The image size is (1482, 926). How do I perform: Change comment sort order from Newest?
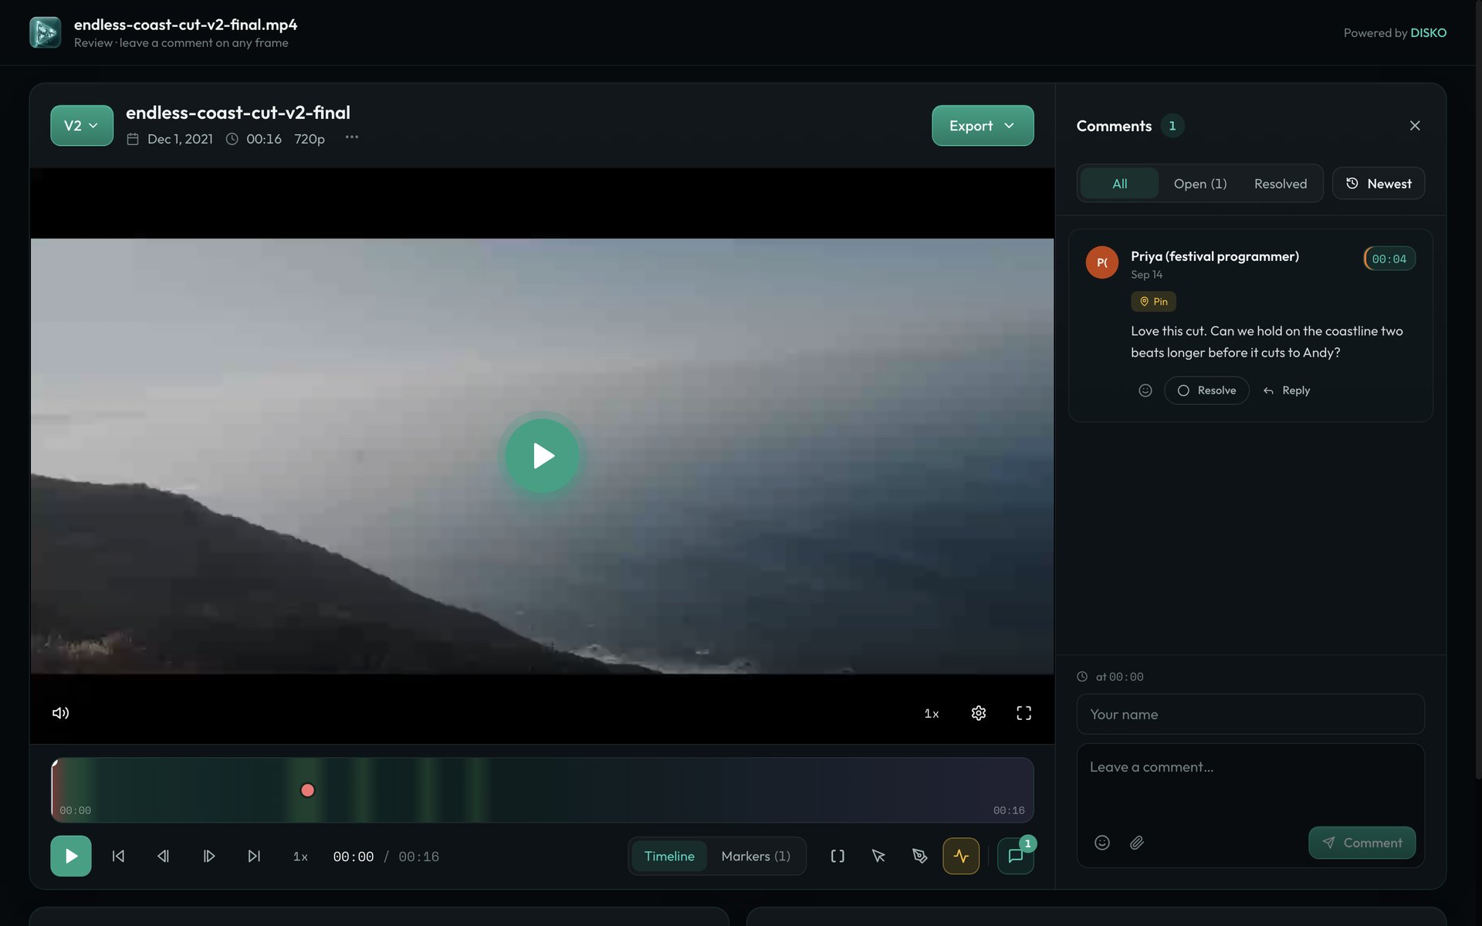pos(1379,184)
